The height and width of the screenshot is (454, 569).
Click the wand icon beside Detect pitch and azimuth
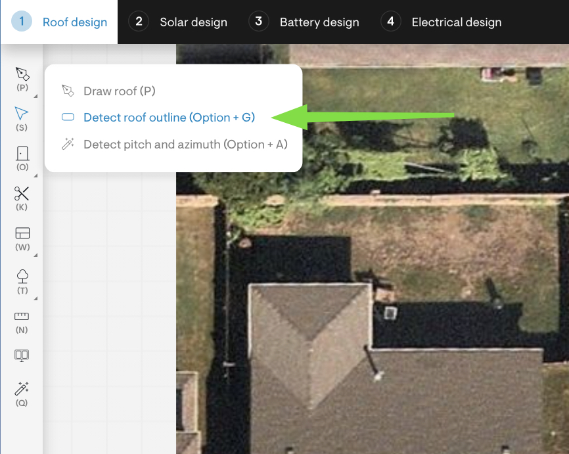click(x=68, y=144)
